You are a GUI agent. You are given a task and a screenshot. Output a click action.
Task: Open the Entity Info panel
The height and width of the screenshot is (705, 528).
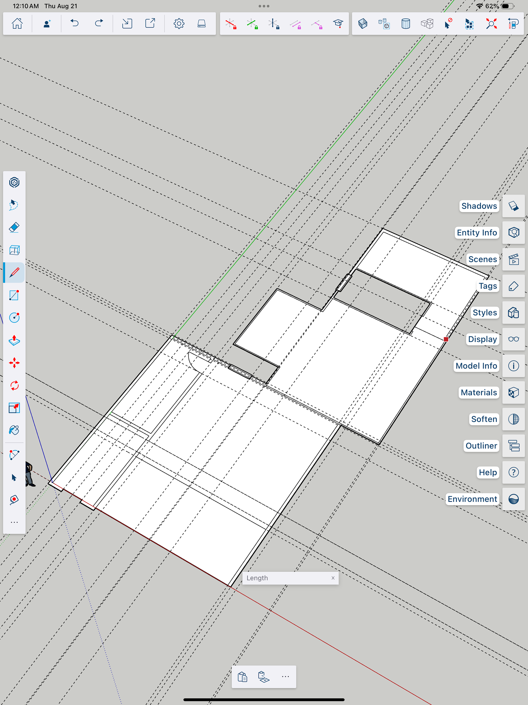click(513, 233)
